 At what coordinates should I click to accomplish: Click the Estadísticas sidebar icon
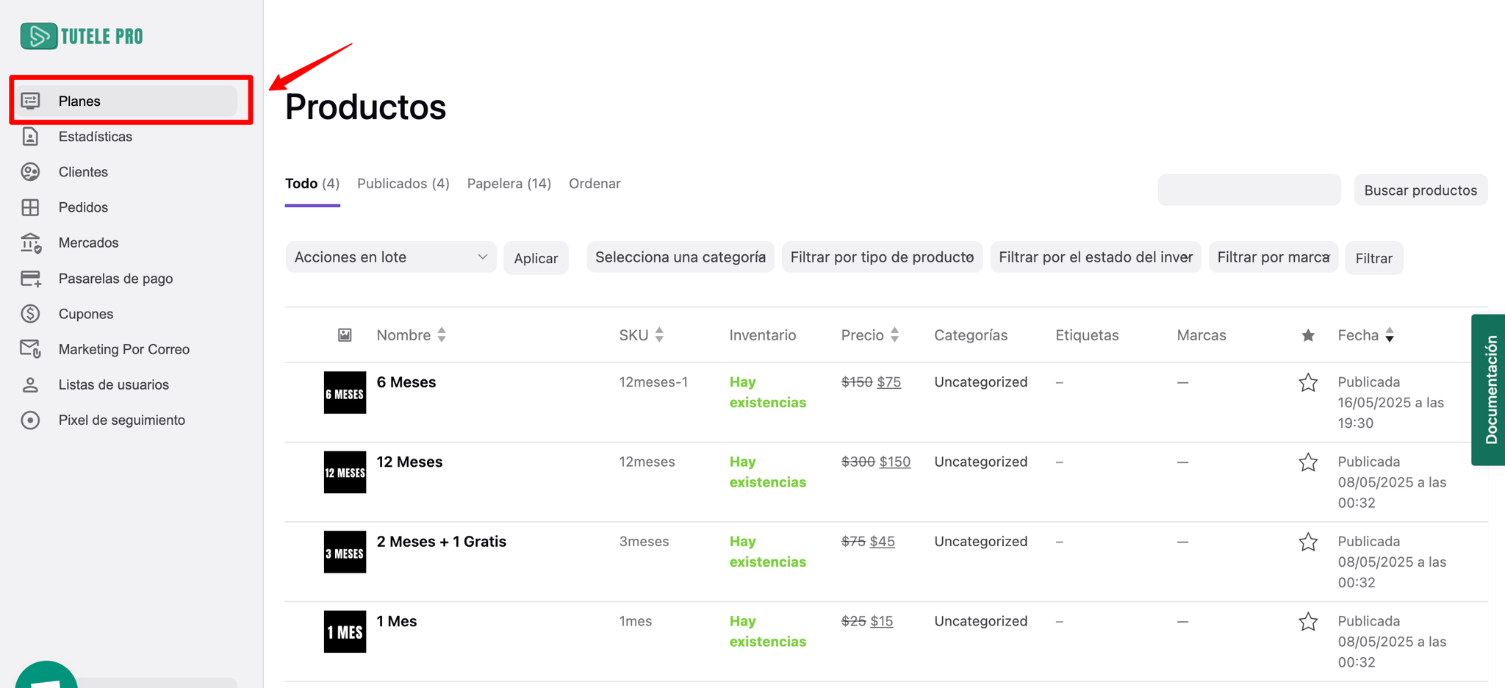coord(30,137)
